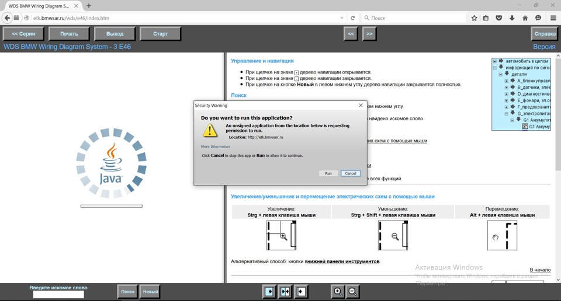Image resolution: width=561 pixels, height=301 pixels.
Task: Click the Версия link
Action: [544, 47]
